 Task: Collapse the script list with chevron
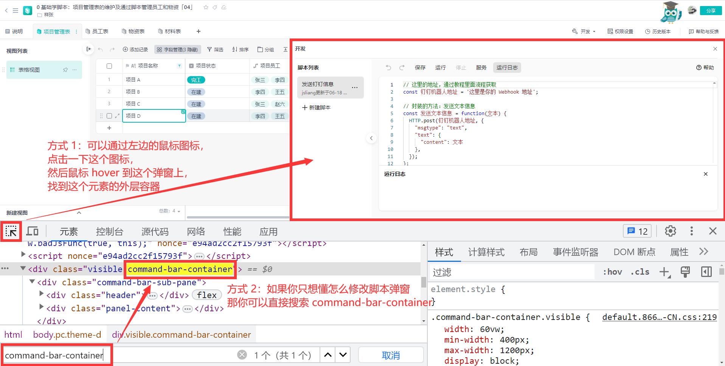tap(371, 138)
